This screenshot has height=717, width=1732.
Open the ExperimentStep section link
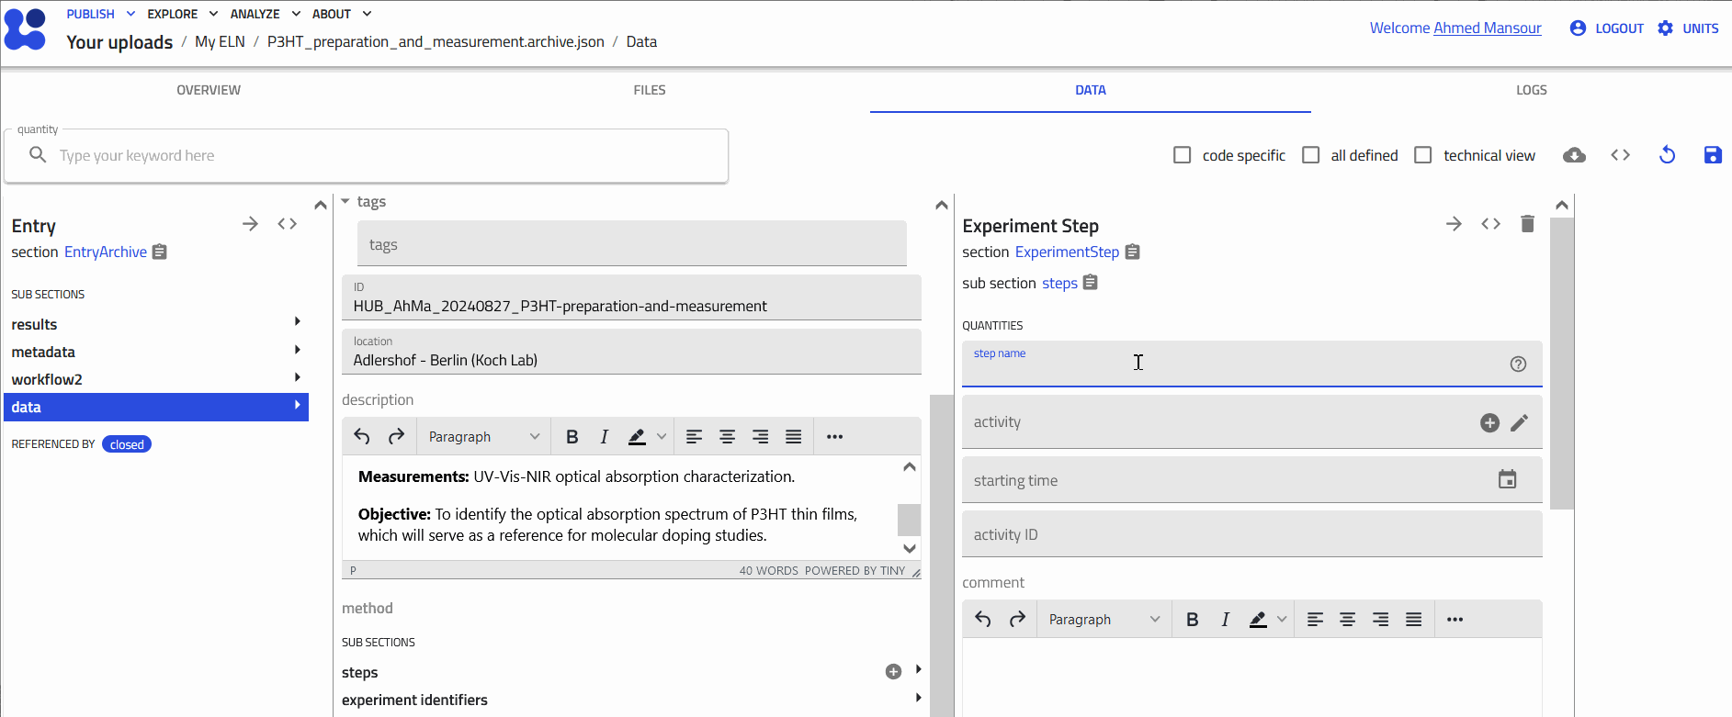click(1067, 252)
